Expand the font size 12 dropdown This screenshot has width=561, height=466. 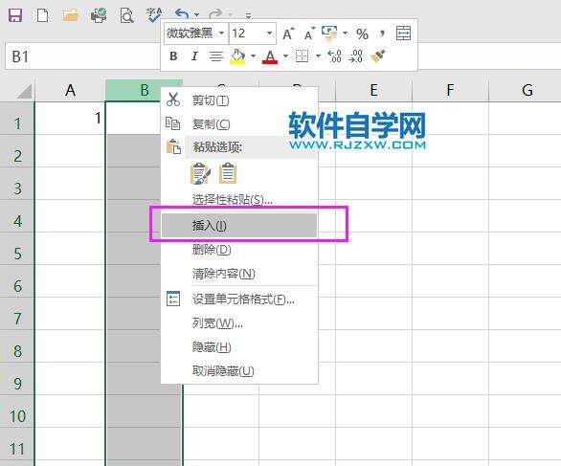pyautogui.click(x=269, y=33)
